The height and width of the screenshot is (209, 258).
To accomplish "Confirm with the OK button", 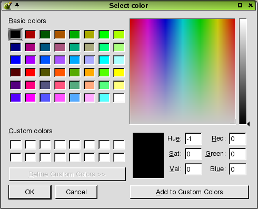I will (x=30, y=192).
